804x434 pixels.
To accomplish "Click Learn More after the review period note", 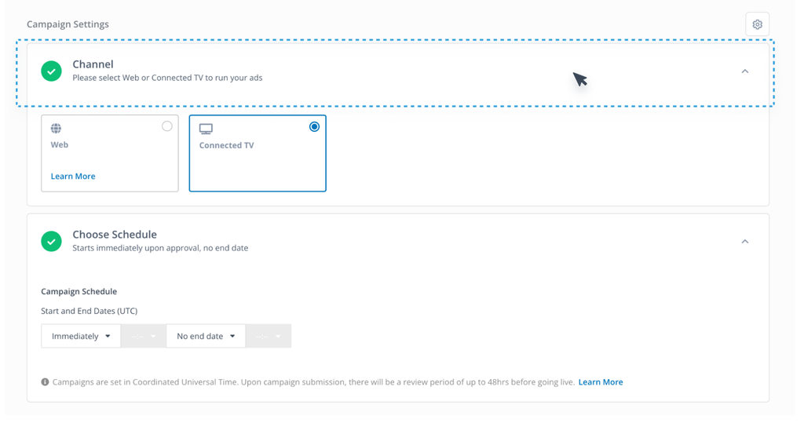I will pos(601,382).
